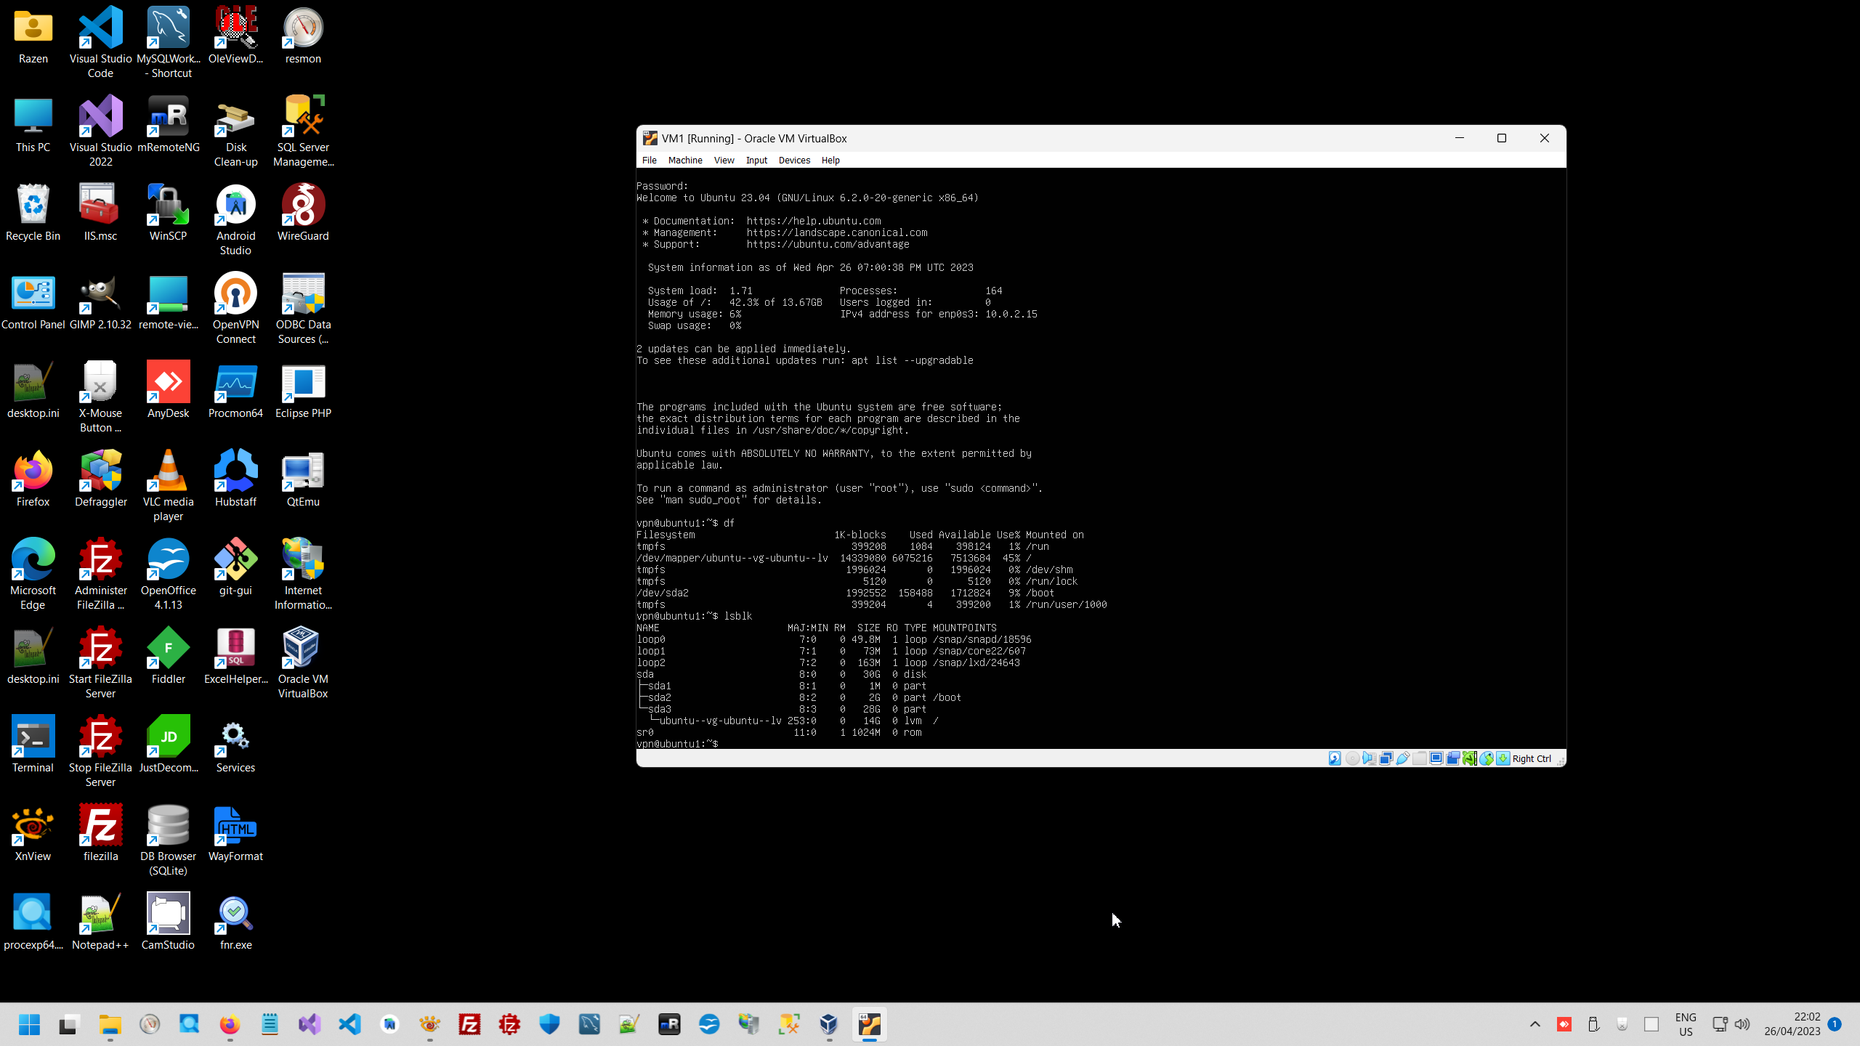Open the View menu in VirtualBox
The image size is (1860, 1046).
tap(724, 161)
